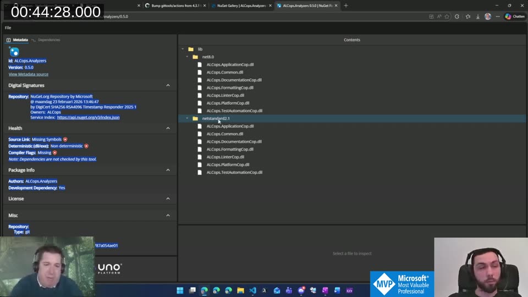Open the chat app with notification badge

[301, 290]
